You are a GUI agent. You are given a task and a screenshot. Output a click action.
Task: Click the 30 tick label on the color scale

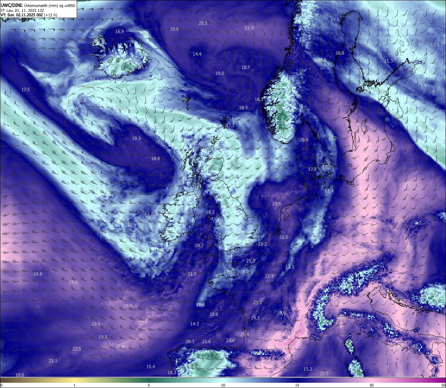[x=371, y=385]
